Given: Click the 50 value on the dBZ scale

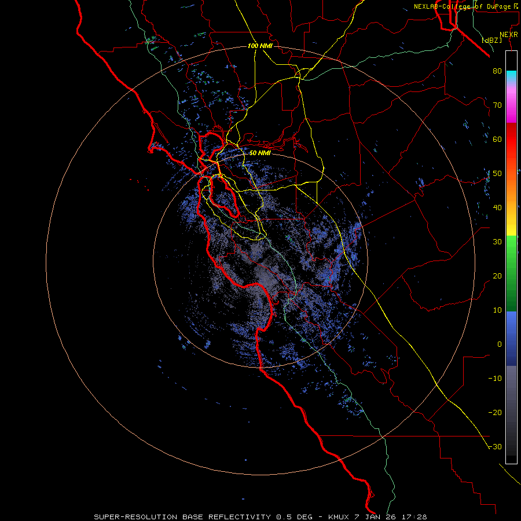Looking at the screenshot, I should pyautogui.click(x=497, y=174).
